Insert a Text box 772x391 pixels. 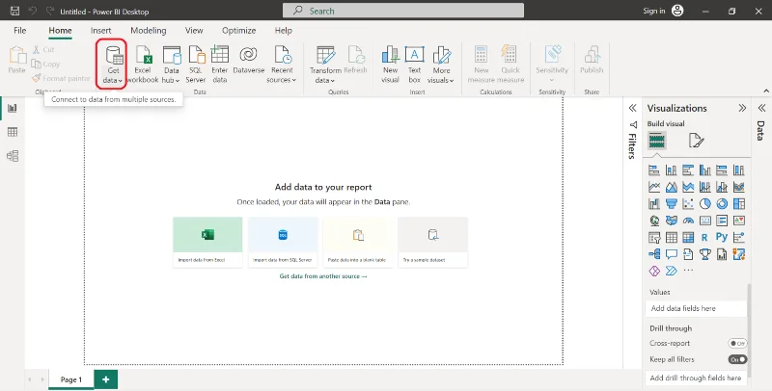[415, 65]
